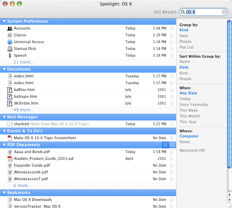Collapse the System Preferences group
Screen dimensions: 232x208
pyautogui.click(x=4, y=21)
